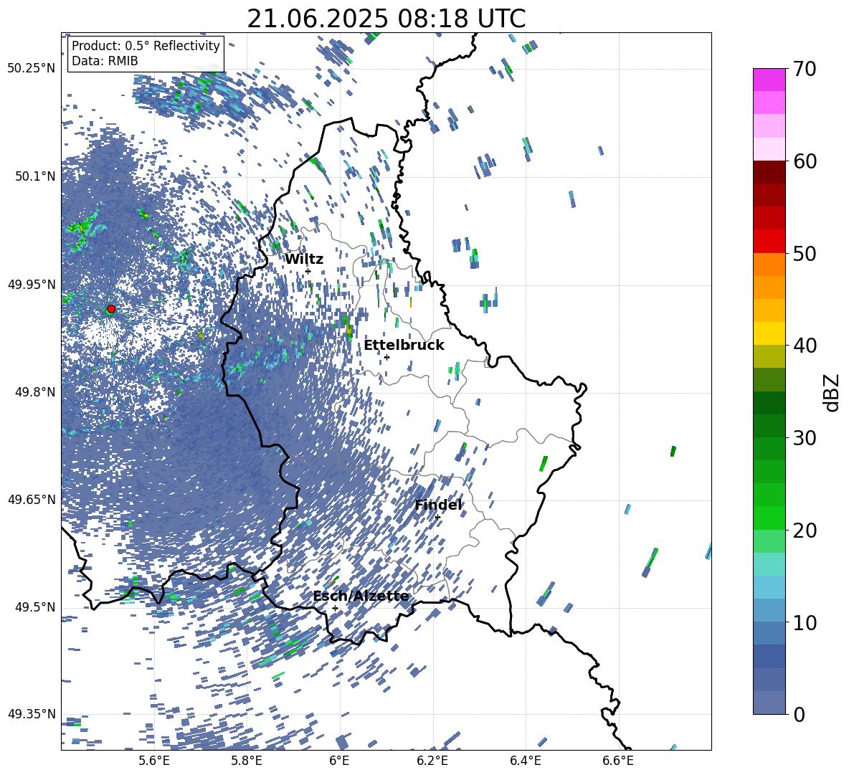Image resolution: width=849 pixels, height=775 pixels.
Task: Click the Findel location cross marker
Action: point(437,518)
